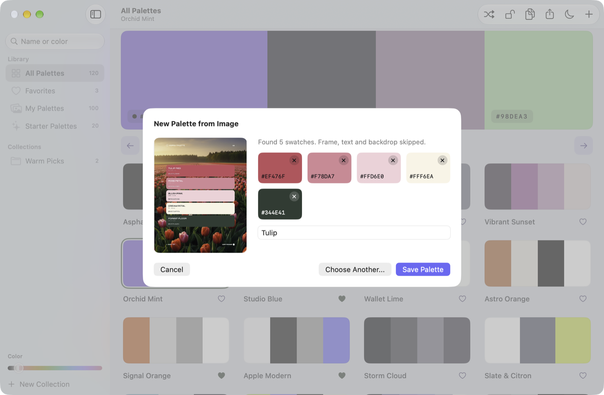Click the Warm Picks folder icon
604x395 pixels.
(16, 161)
